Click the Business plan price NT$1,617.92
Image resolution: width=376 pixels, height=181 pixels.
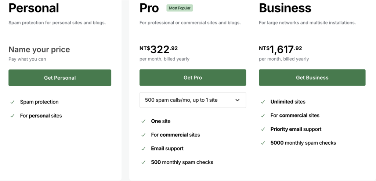(x=280, y=50)
